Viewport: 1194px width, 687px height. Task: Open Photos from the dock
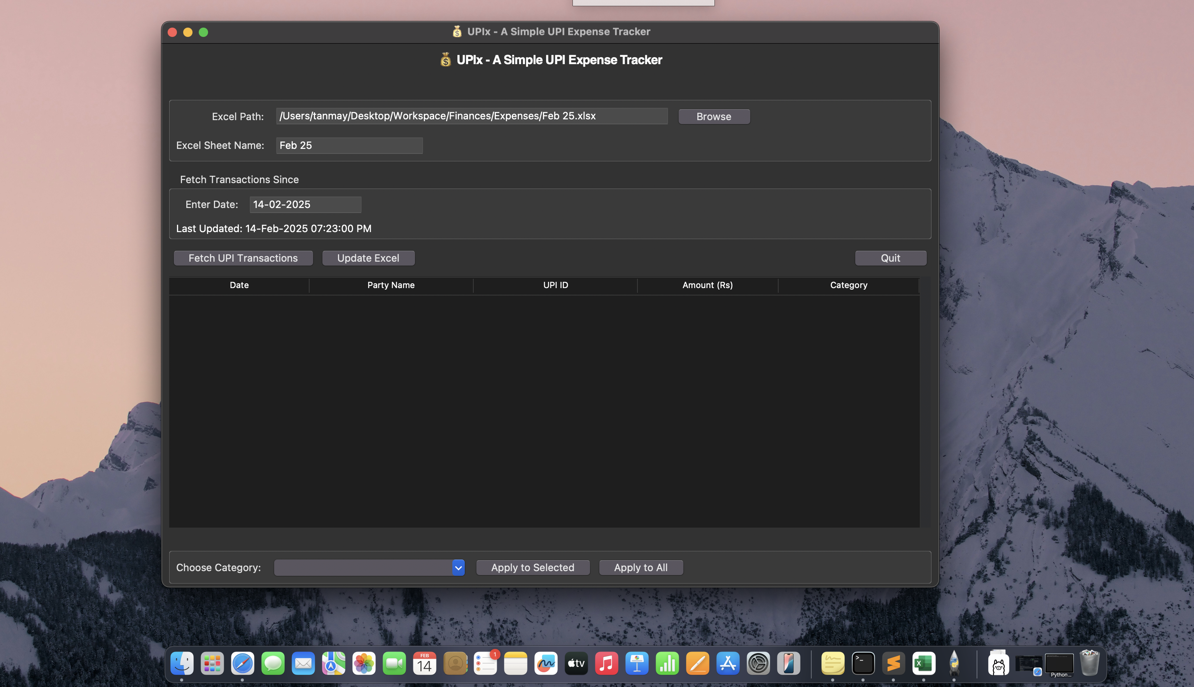pos(364,664)
